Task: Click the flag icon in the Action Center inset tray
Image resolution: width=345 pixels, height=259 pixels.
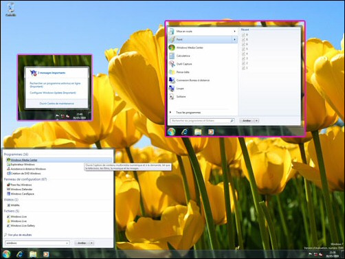Action: pos(57,116)
